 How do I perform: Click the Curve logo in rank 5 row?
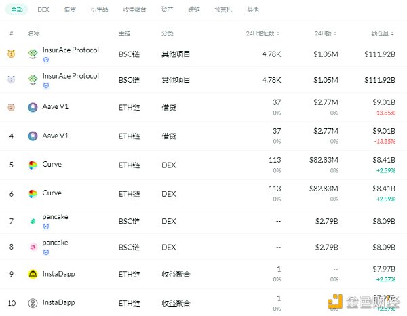pos(33,165)
